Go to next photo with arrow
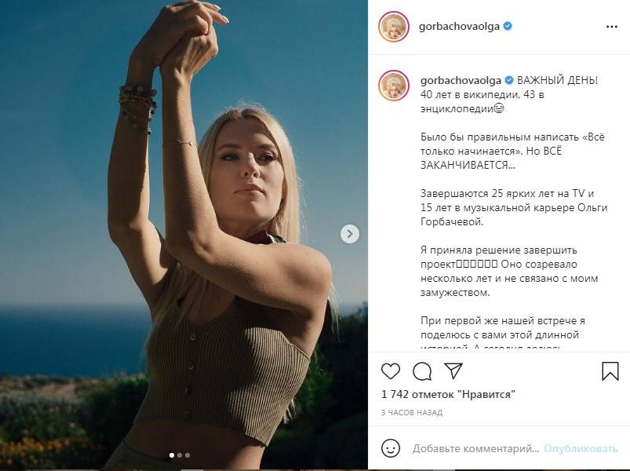 350,233
